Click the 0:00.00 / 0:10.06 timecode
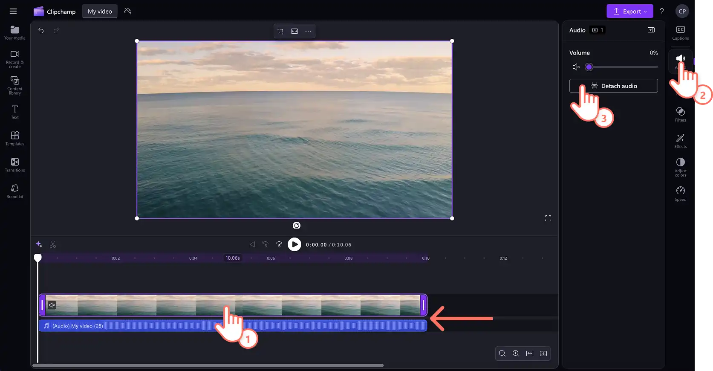713x371 pixels. click(329, 245)
